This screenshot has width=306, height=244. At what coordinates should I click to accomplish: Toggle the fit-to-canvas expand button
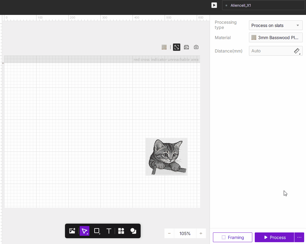pos(177,47)
